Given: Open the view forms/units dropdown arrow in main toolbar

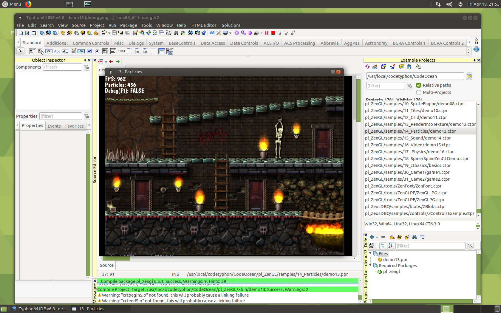Looking at the screenshot, I should coord(109,33).
